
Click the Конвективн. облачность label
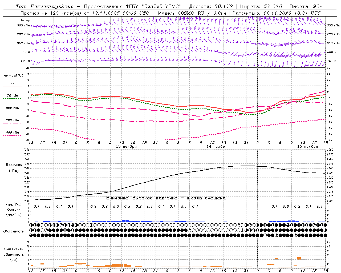click(x=14, y=252)
